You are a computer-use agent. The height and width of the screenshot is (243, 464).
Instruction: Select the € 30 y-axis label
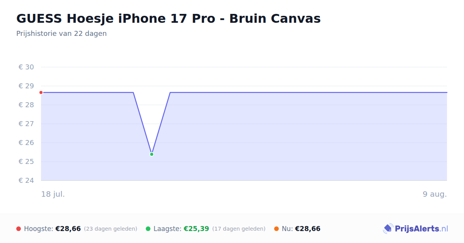26,67
